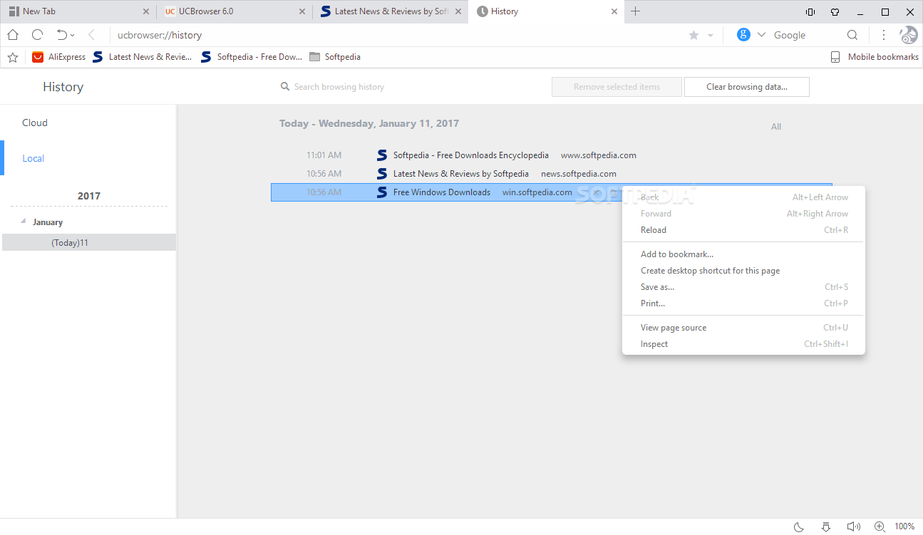Open the skin/theme shirt icon
Image resolution: width=923 pixels, height=535 pixels.
click(x=835, y=11)
